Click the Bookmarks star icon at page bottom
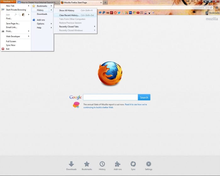This screenshot has height=176, width=220. [87, 164]
